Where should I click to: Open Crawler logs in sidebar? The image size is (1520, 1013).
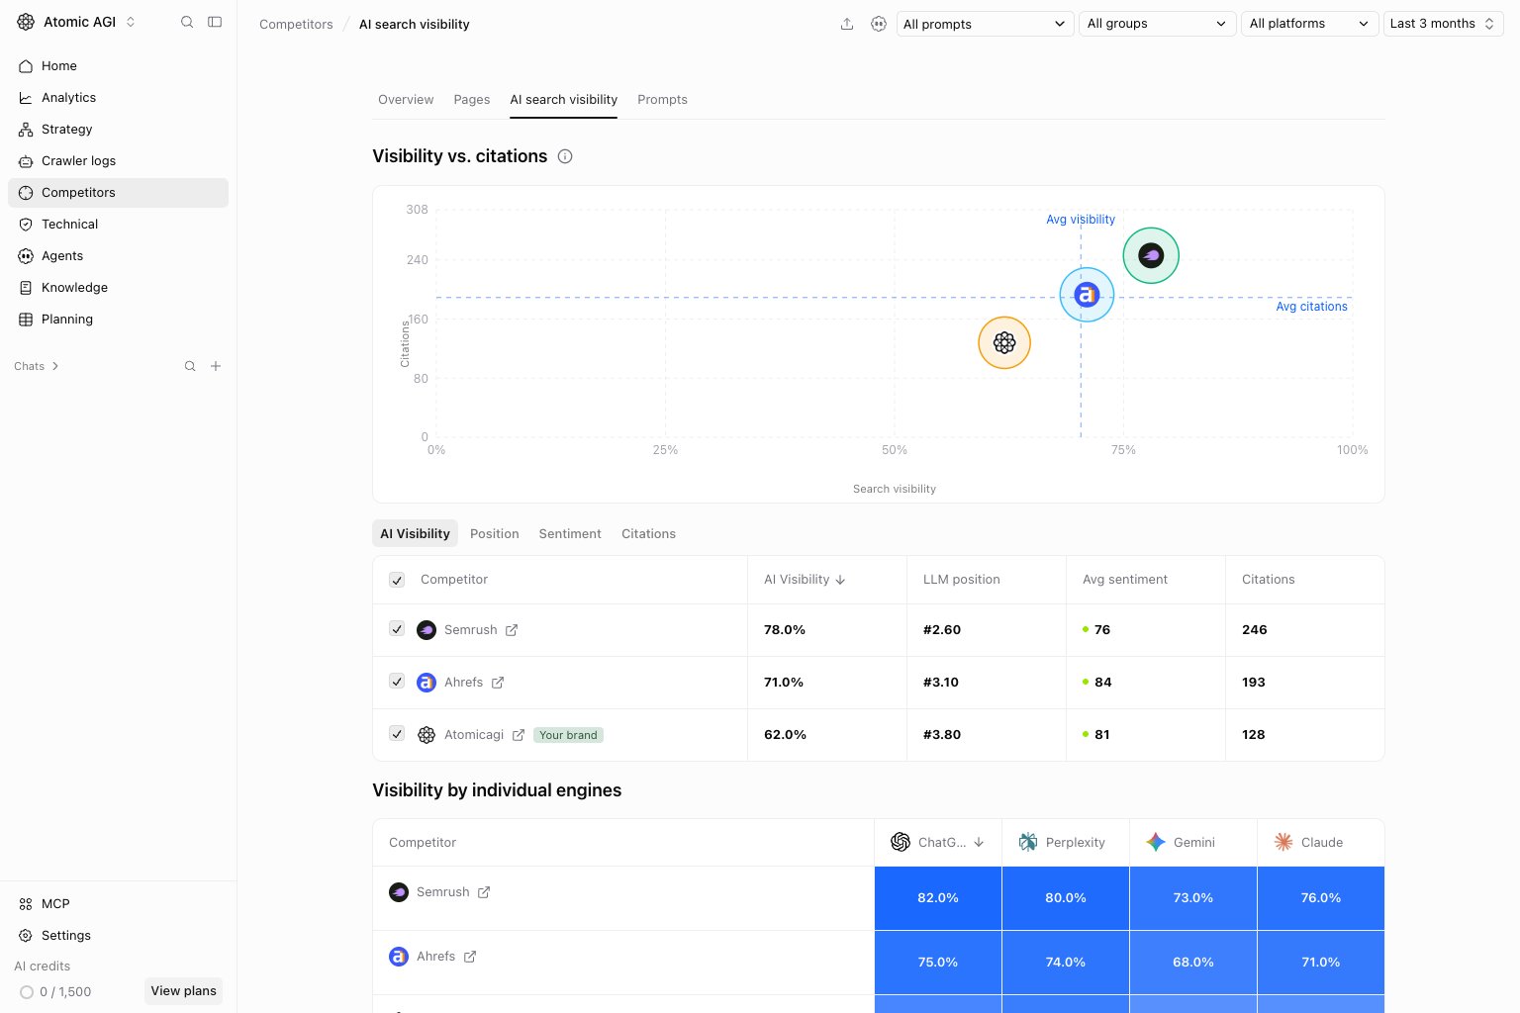pyautogui.click(x=118, y=161)
